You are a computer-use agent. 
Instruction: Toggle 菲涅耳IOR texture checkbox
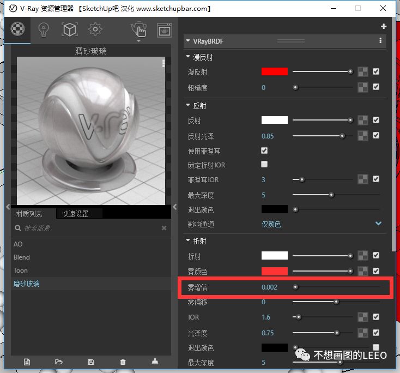click(376, 179)
